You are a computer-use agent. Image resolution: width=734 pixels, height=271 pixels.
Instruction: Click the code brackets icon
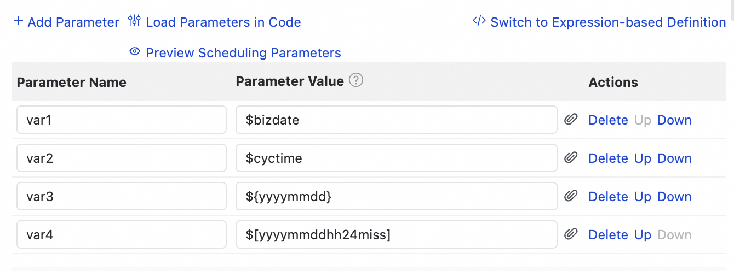pyautogui.click(x=479, y=22)
